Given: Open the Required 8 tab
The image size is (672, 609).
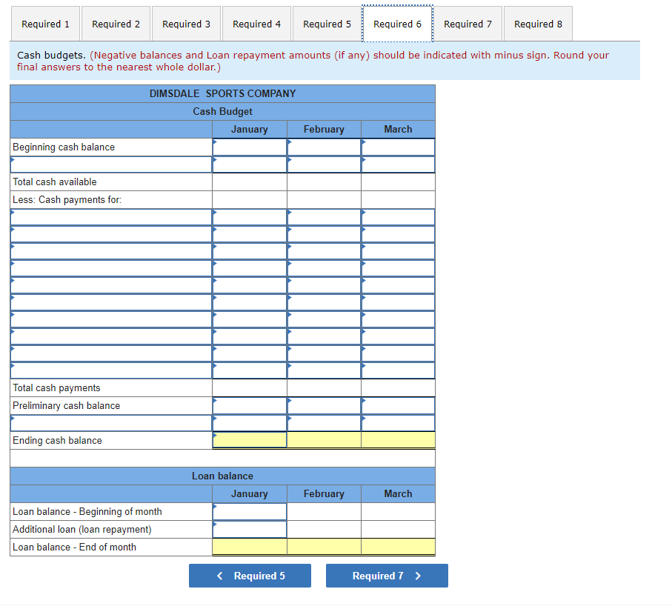Looking at the screenshot, I should pos(538,24).
